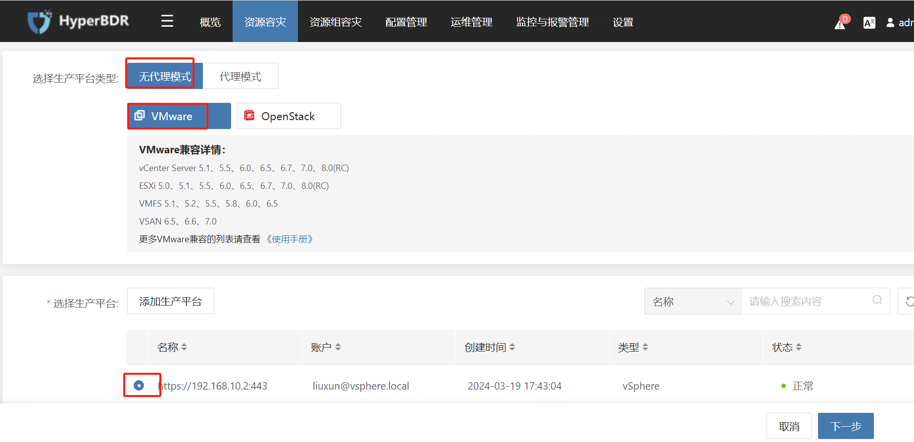The width and height of the screenshot is (914, 442).
Task: Click the language switch icon
Action: pyautogui.click(x=869, y=23)
